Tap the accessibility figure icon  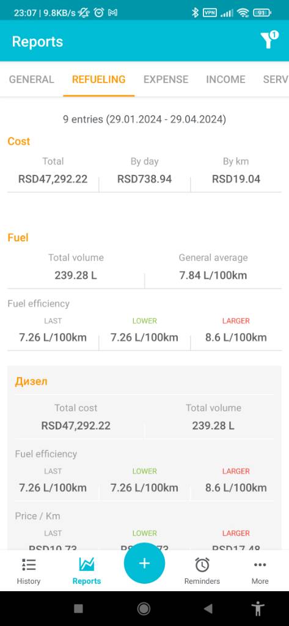click(258, 608)
